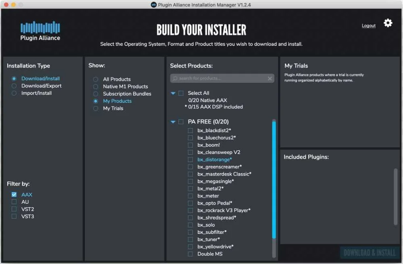Check bx_distorange plugin
Viewport: 403px width, 264px height.
pos(191,160)
